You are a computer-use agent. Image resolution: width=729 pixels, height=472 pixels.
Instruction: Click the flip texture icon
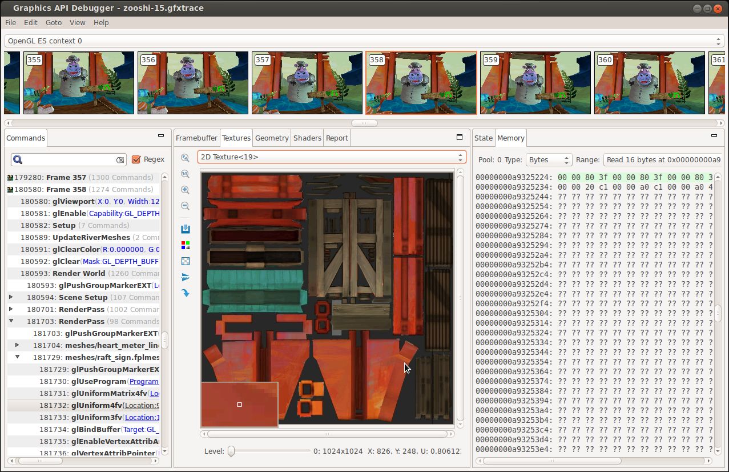tap(185, 277)
